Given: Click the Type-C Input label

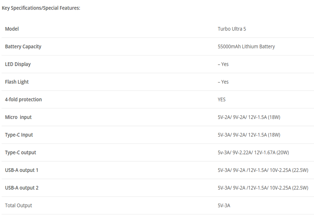Looking at the screenshot, I should pyautogui.click(x=19, y=135).
